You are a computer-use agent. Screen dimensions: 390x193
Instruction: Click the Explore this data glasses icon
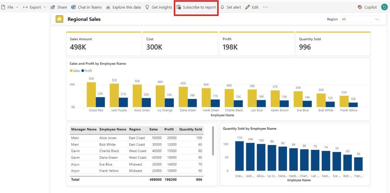coord(108,7)
